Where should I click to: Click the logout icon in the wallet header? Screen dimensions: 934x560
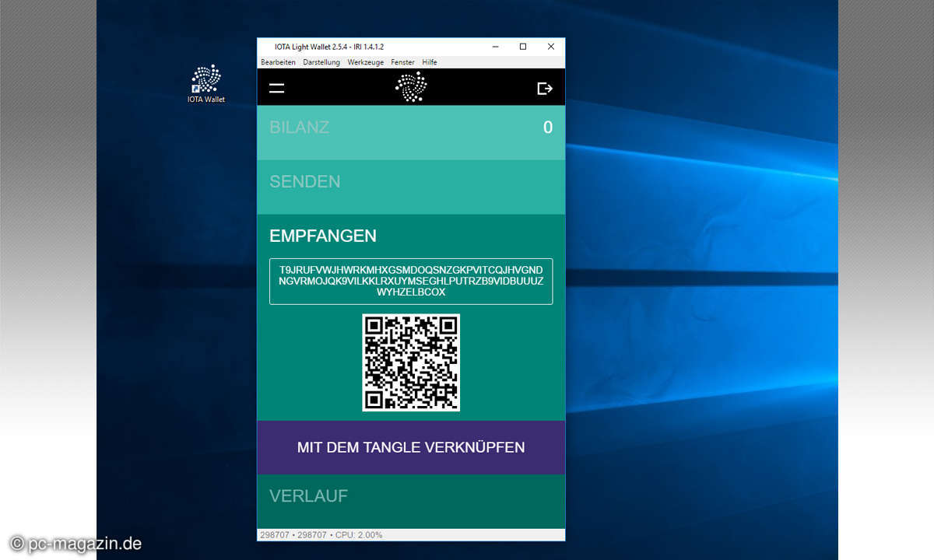coord(545,89)
